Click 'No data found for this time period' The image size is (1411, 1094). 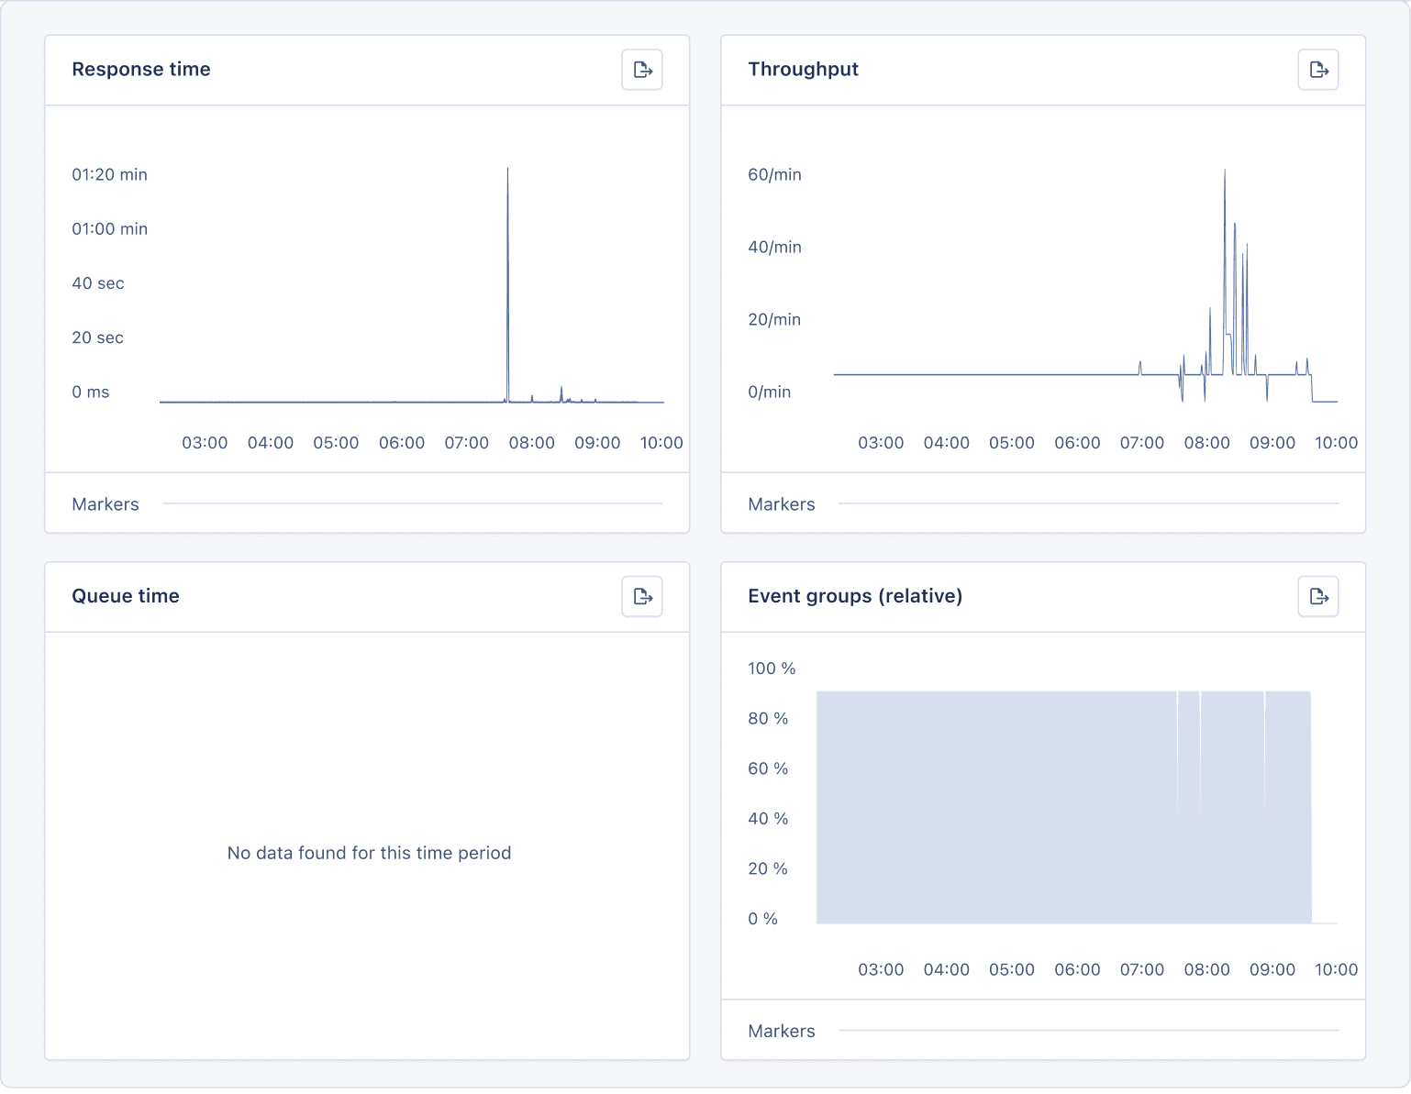pos(369,853)
